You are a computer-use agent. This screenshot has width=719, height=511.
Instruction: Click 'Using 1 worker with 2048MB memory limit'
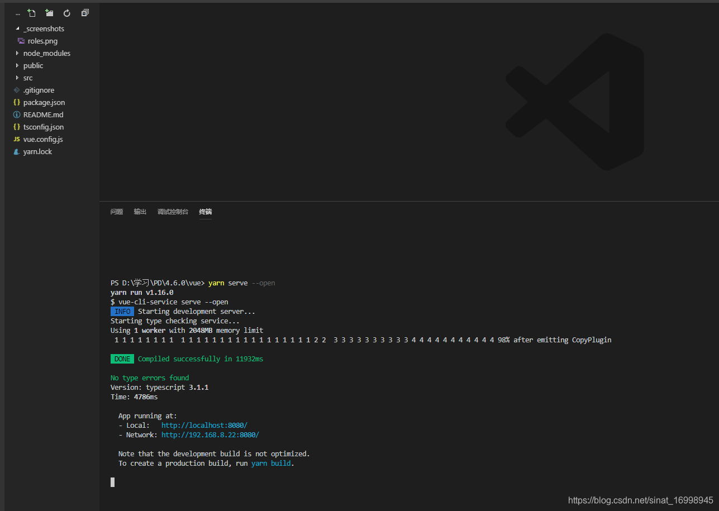tap(187, 331)
